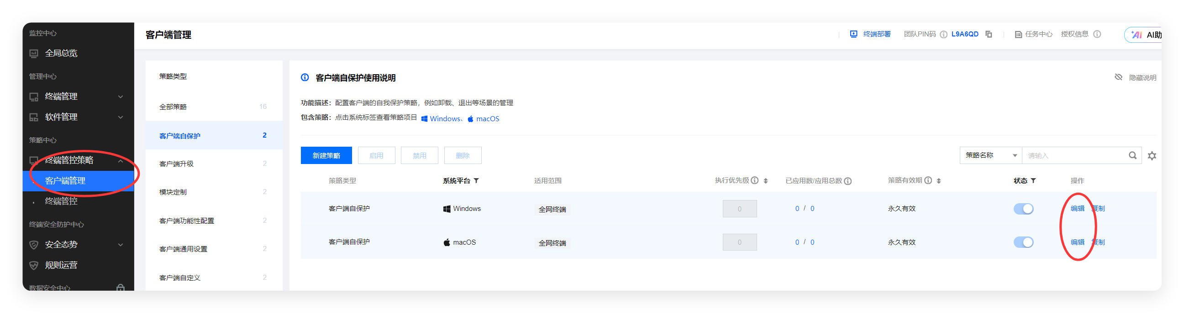Screen dimensions: 1184x313
Task: Filter by status funnel icon
Action: (x=1033, y=181)
